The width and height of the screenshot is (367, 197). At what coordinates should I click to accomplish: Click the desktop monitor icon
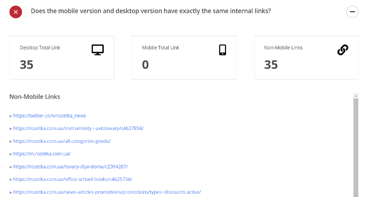pos(98,50)
